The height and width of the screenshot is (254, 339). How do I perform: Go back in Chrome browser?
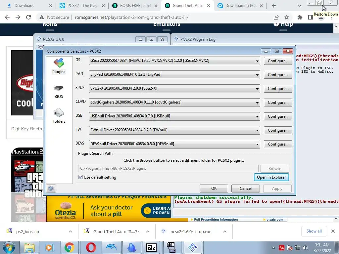click(7, 17)
